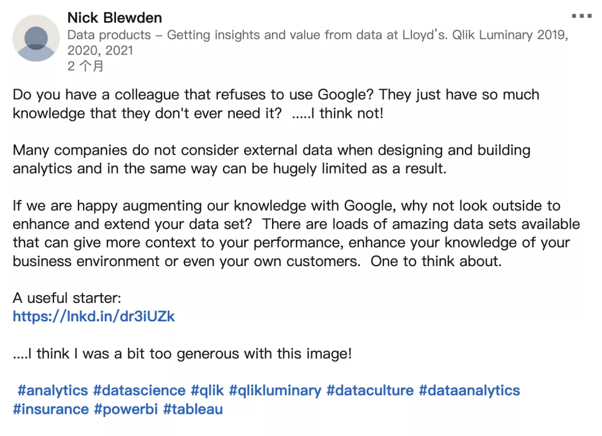Select the #tableau hashtag

pyautogui.click(x=193, y=409)
